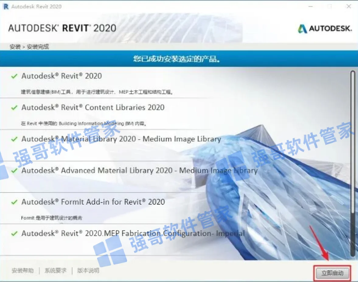This screenshot has height=282, width=358.
Task: Click the checkmark beside Material Library 2020
Action: point(14,139)
